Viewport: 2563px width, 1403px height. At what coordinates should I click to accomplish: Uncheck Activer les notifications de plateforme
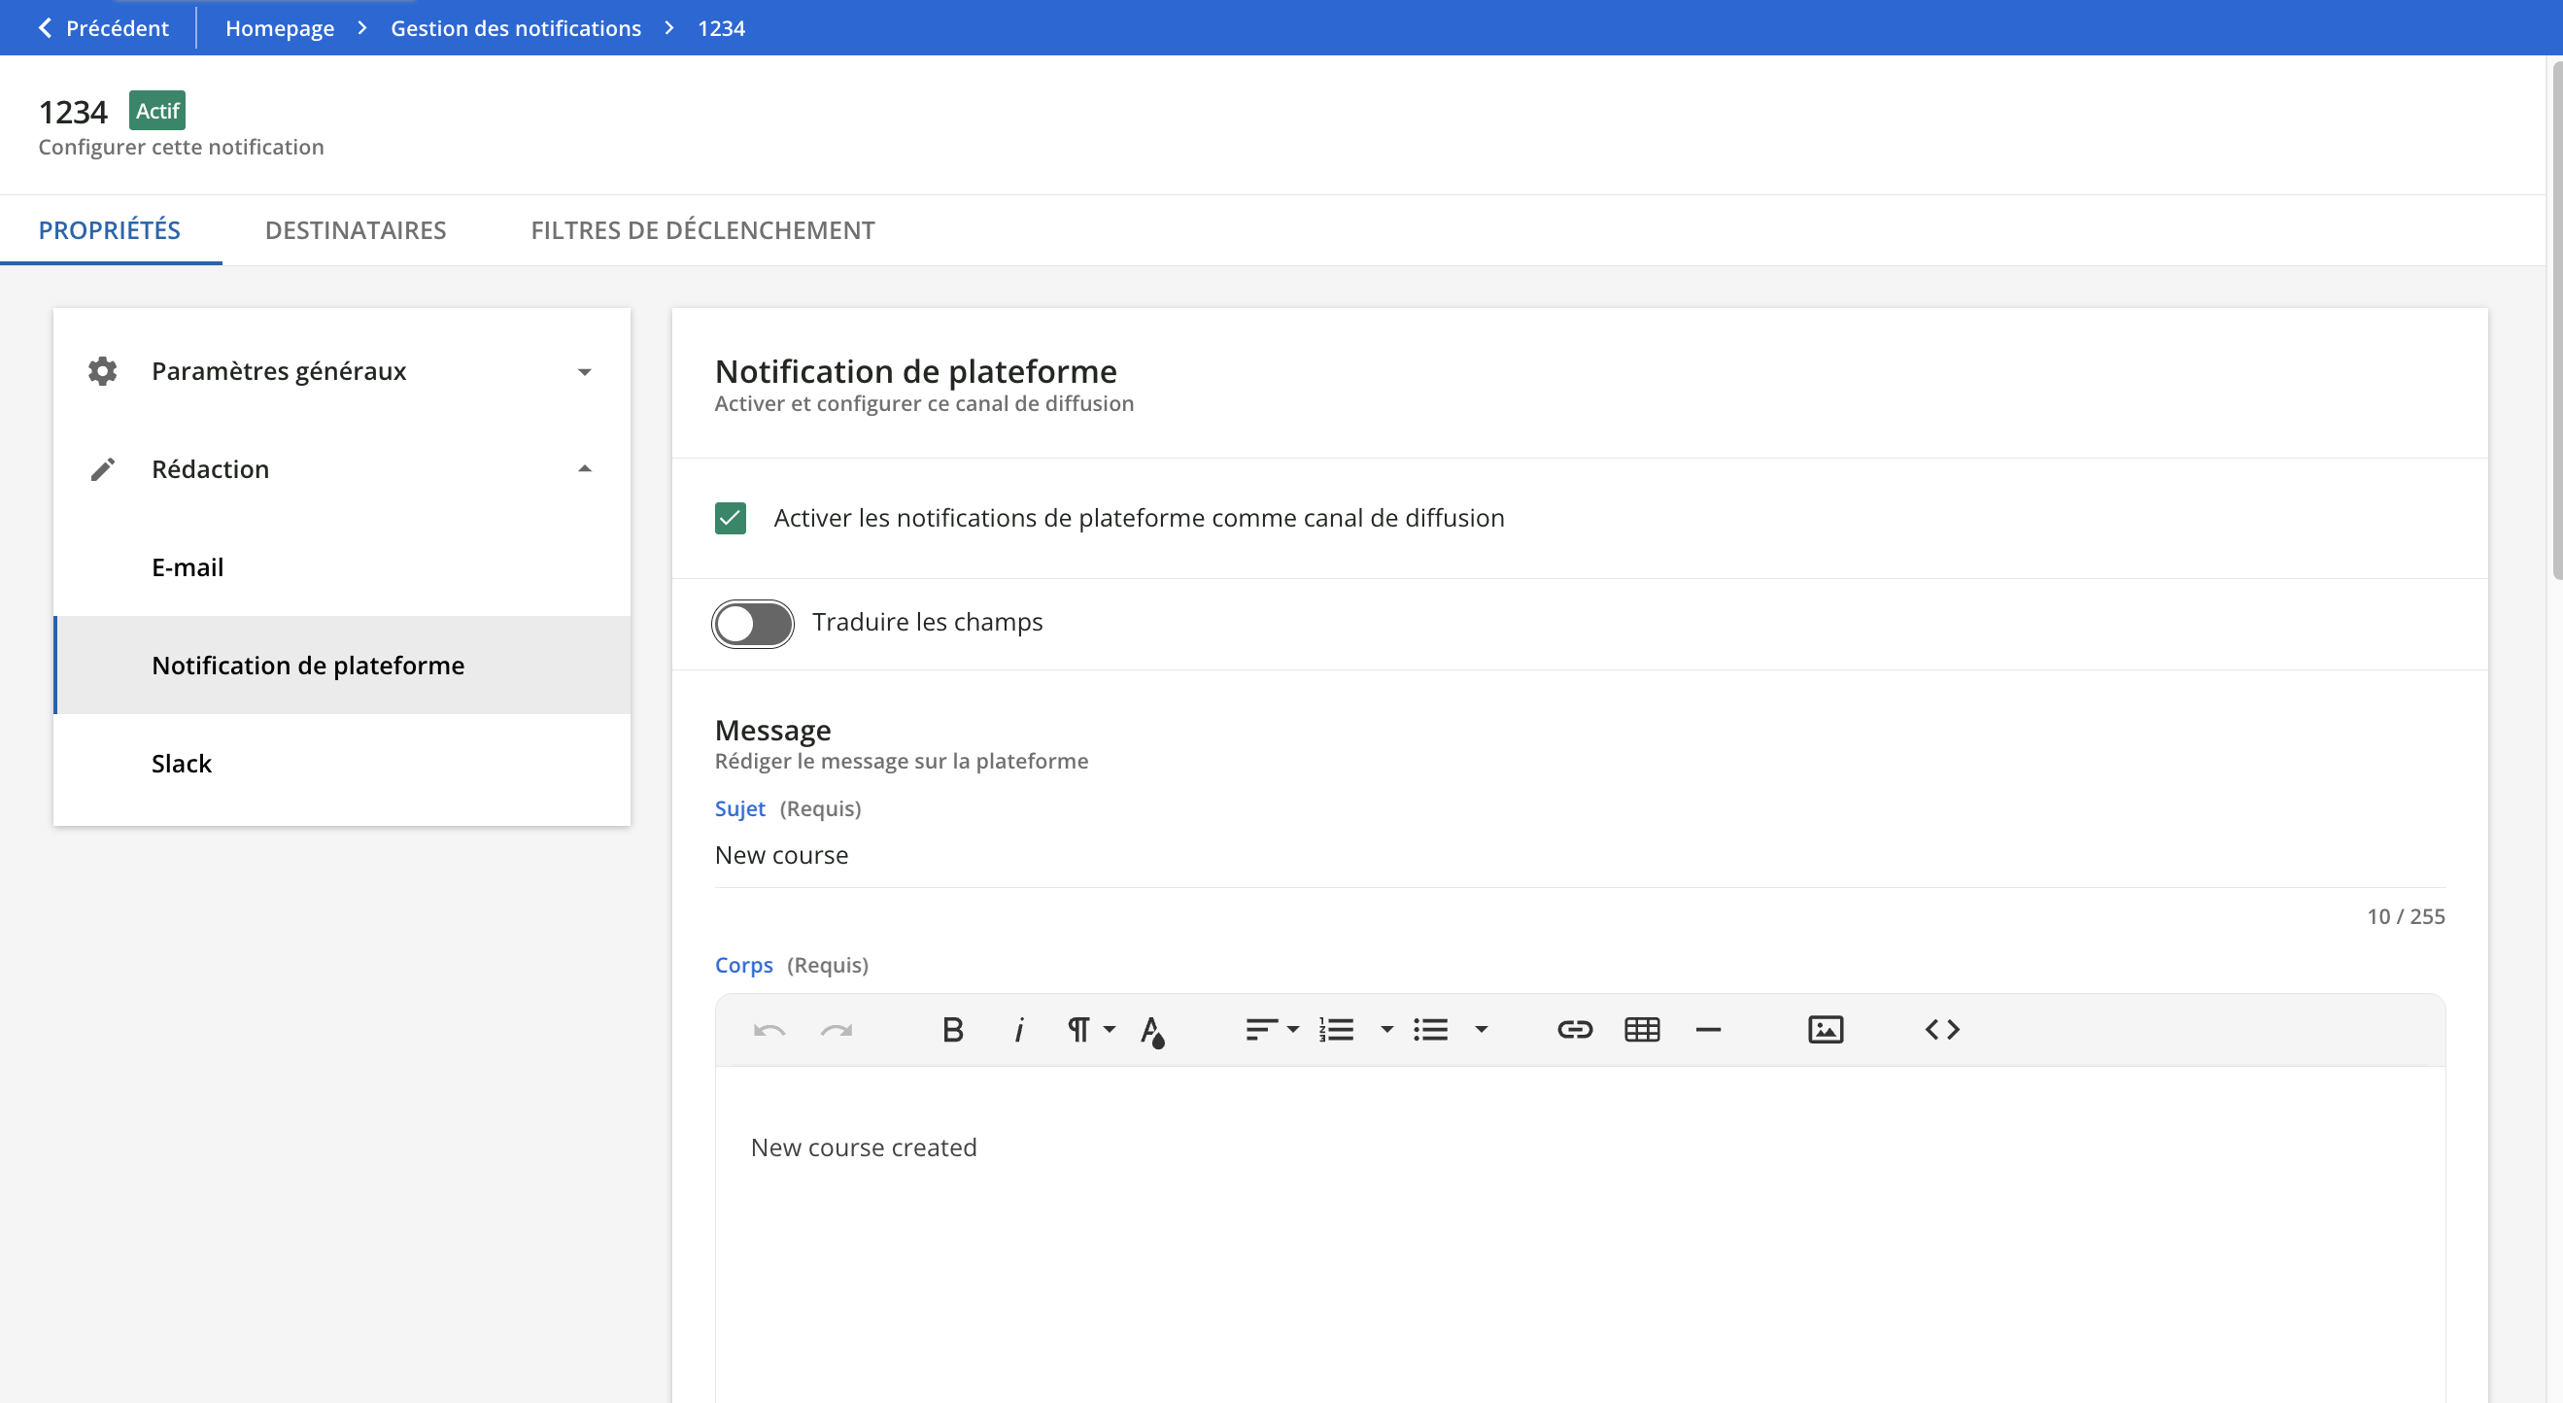(x=731, y=518)
